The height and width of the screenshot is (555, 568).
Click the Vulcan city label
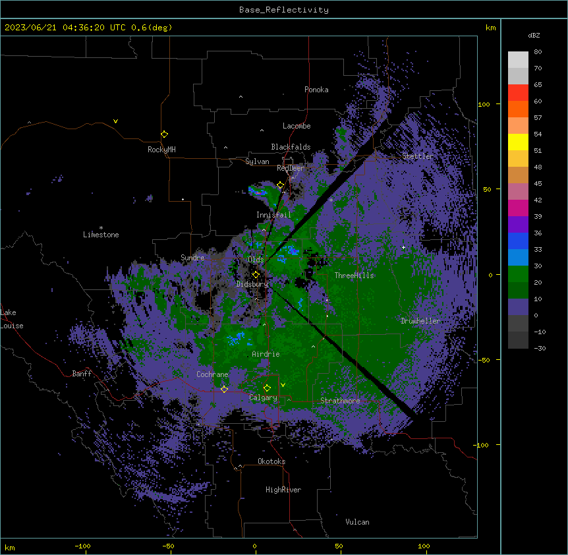tap(357, 522)
